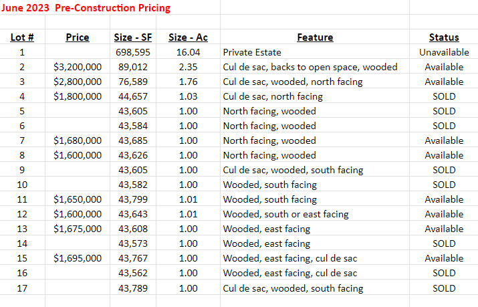Click the 'Size - Ac' header cell
The height and width of the screenshot is (307, 478).
(x=188, y=37)
